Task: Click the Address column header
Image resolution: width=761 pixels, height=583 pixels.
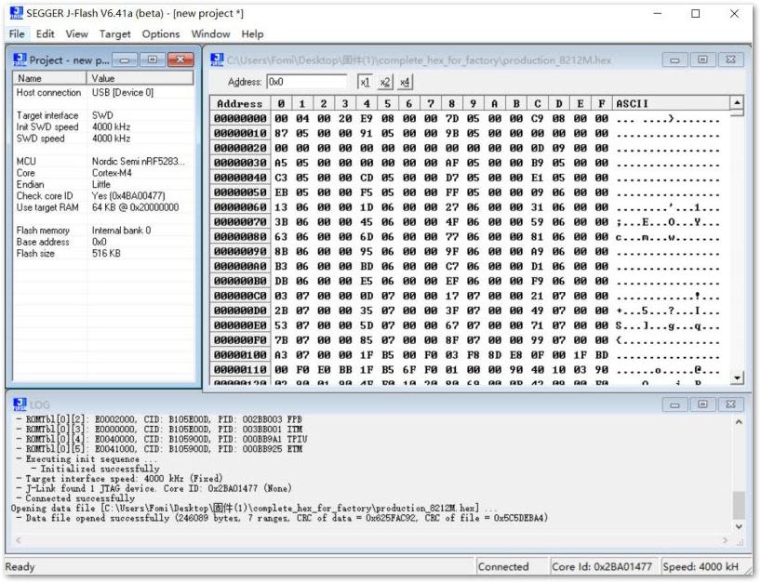Action: [x=239, y=103]
